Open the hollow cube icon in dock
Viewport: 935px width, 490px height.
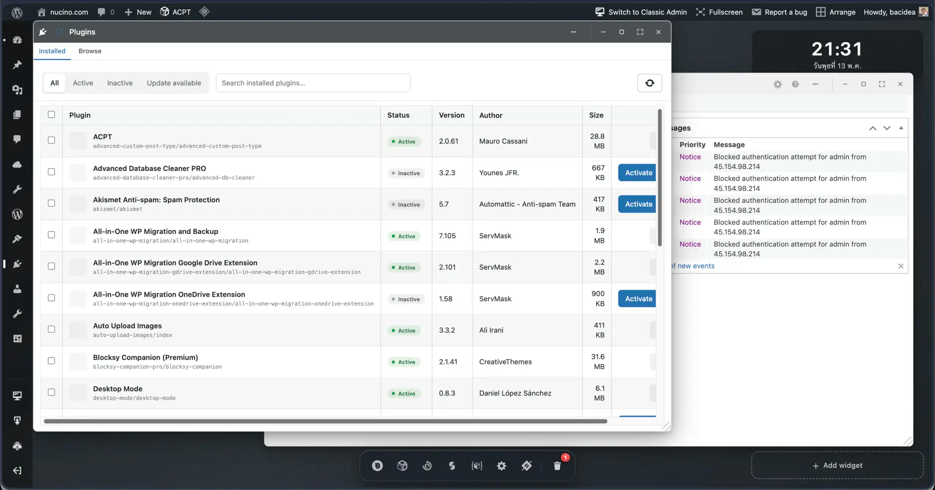402,466
